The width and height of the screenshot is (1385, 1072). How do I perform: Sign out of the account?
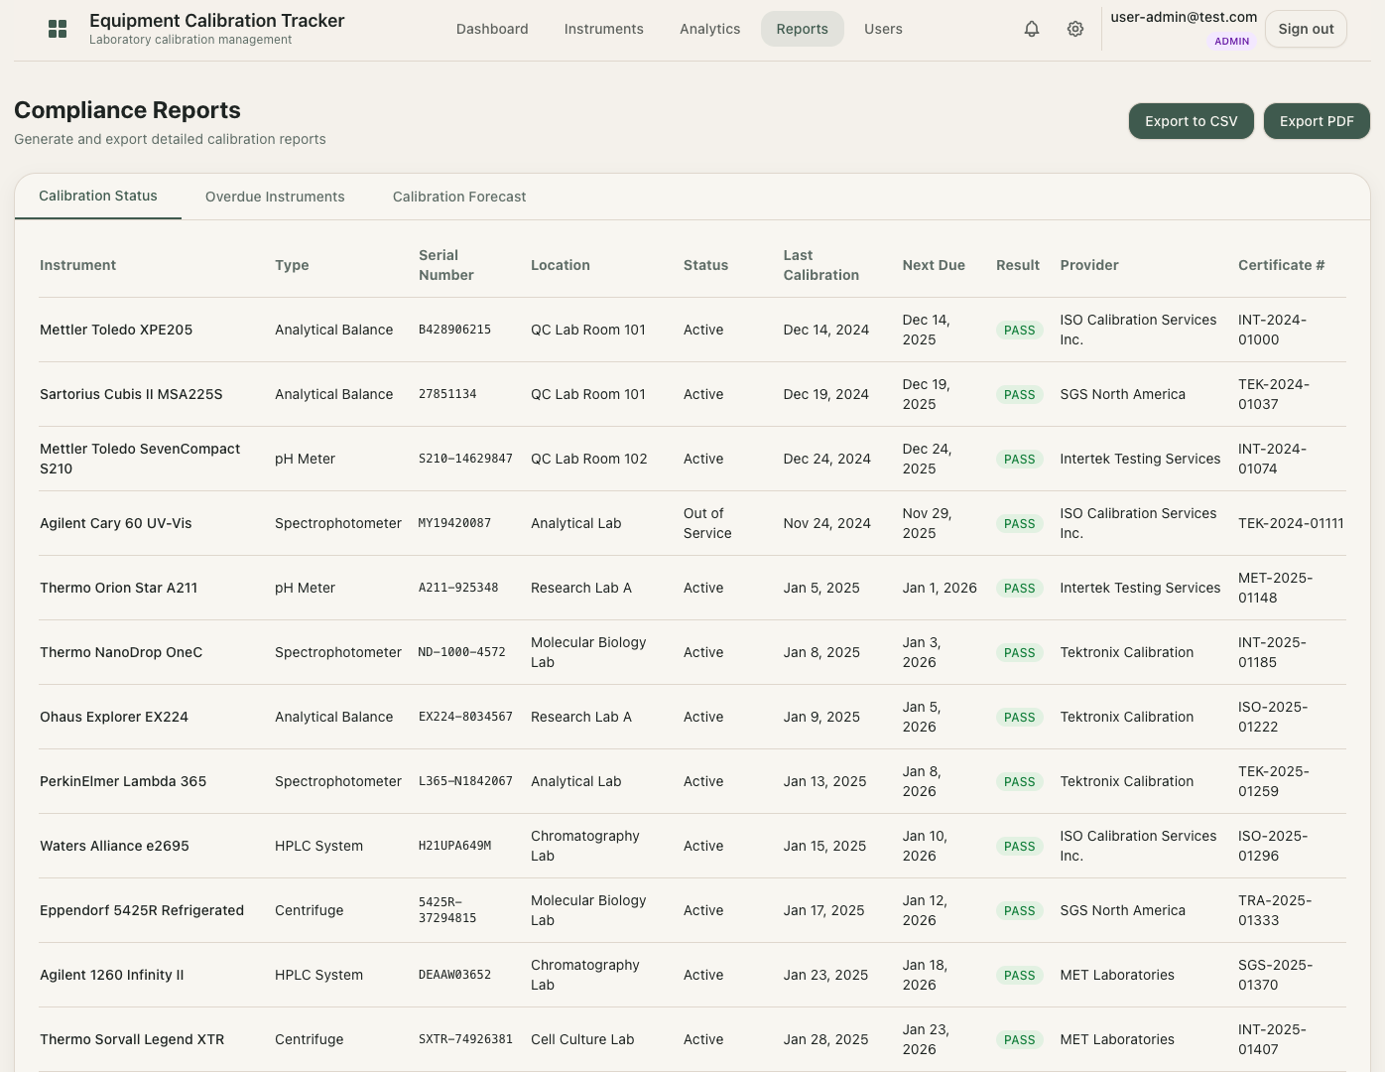pyautogui.click(x=1306, y=29)
